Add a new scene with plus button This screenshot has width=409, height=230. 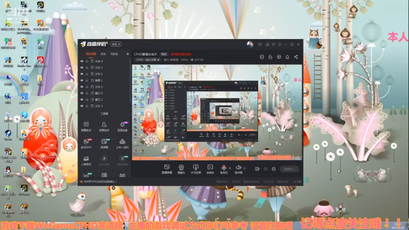(128, 54)
